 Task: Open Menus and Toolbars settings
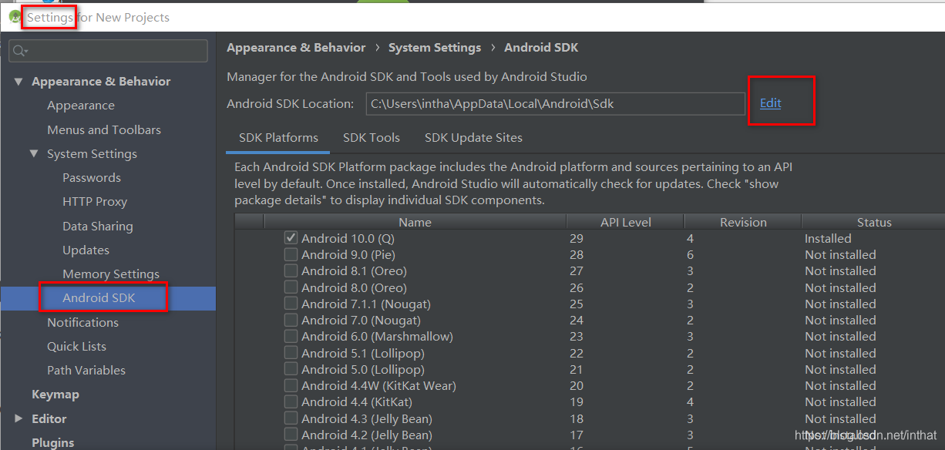pyautogui.click(x=104, y=129)
